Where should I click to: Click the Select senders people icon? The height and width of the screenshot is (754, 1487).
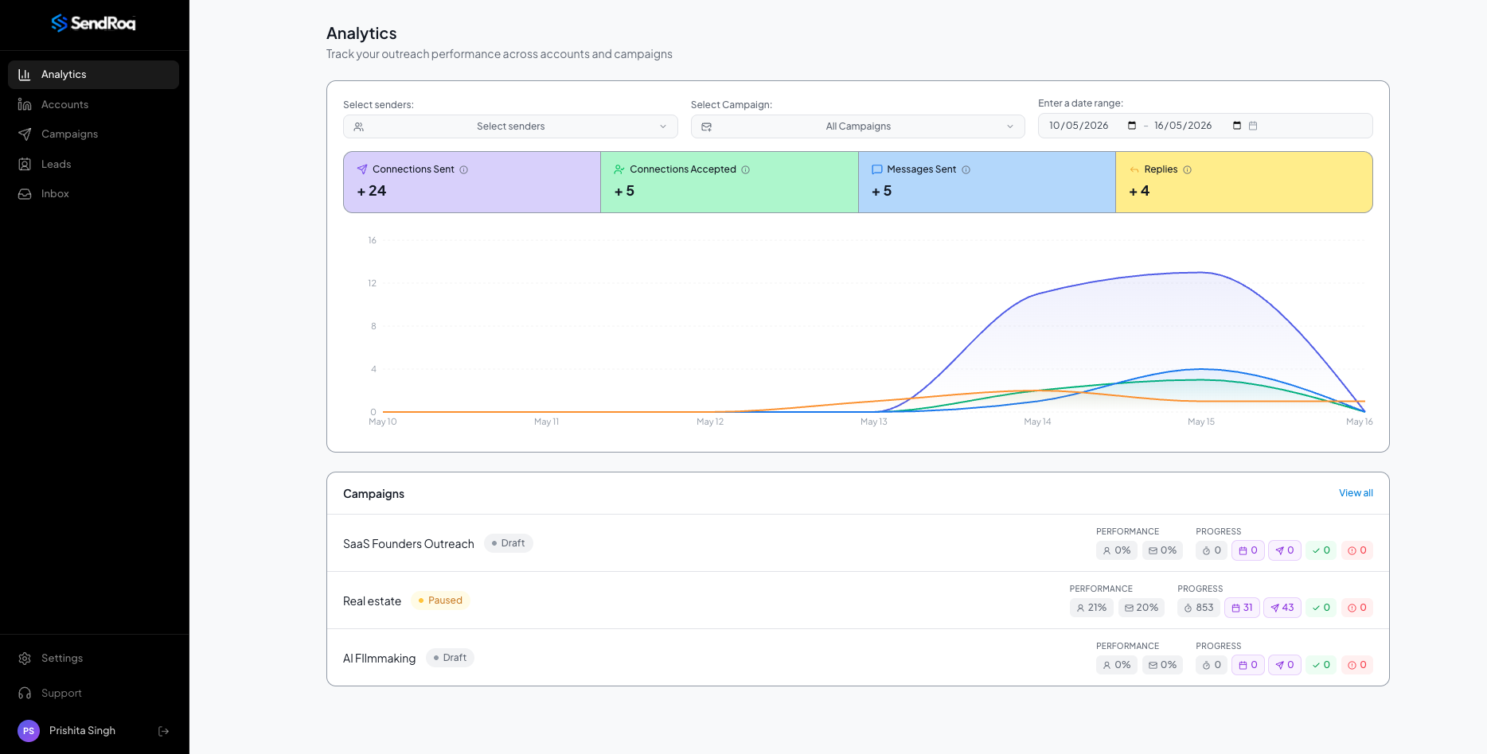[359, 127]
